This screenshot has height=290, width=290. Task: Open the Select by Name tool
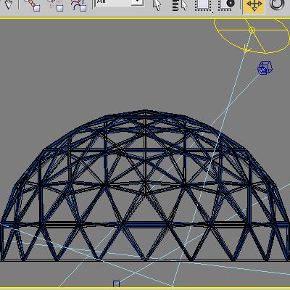click(x=180, y=5)
